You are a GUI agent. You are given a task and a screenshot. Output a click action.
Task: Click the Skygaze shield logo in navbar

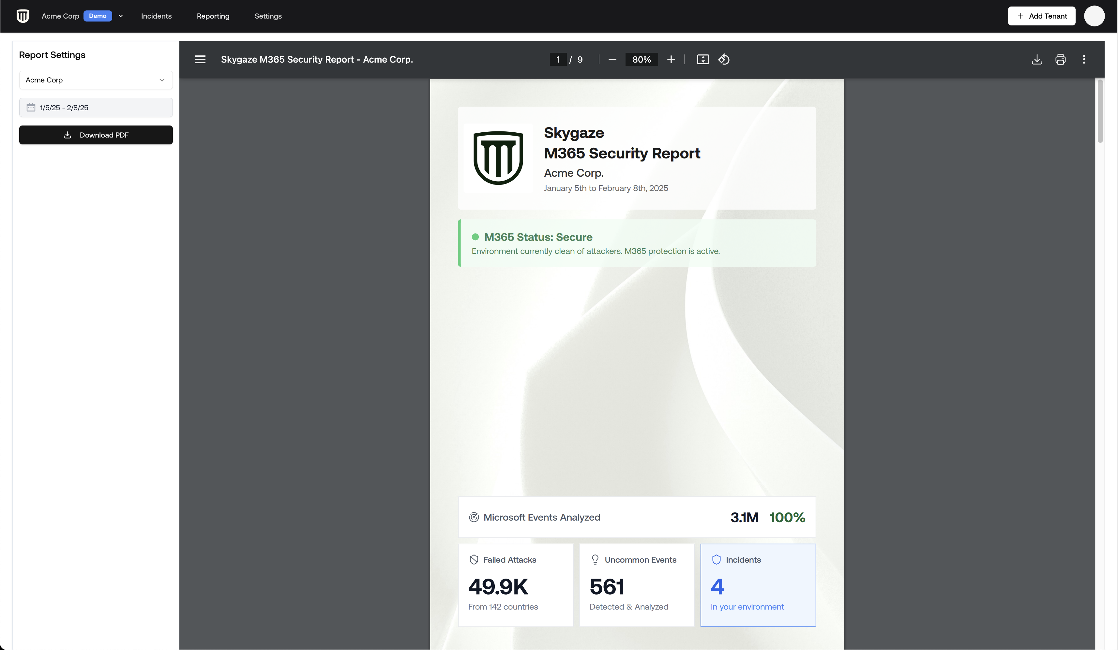23,16
